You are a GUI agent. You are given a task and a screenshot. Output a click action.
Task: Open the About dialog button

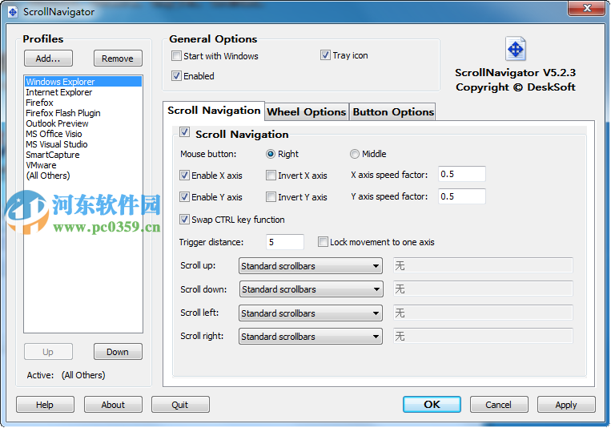point(113,405)
